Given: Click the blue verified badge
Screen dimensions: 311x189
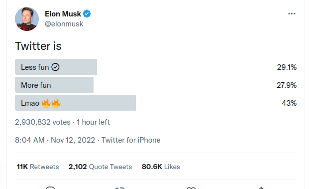Looking at the screenshot, I should tap(87, 13).
